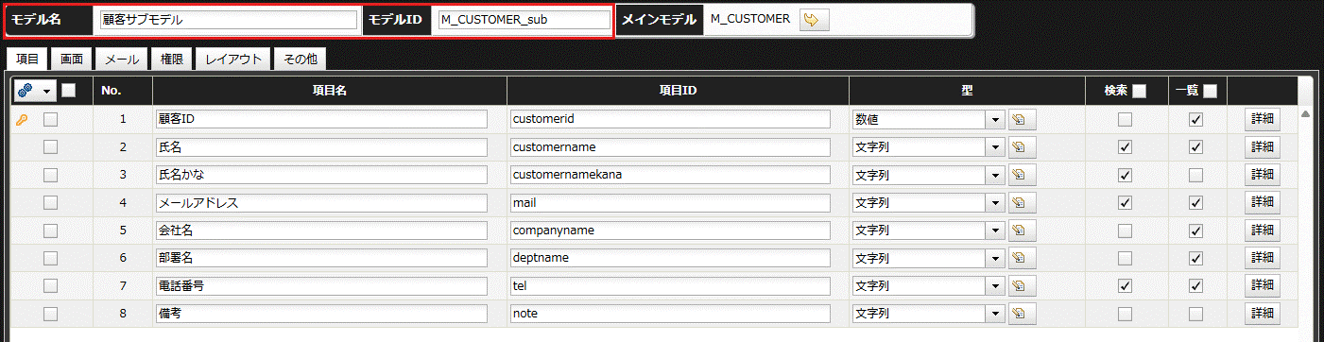Click the 詳細 button for the 氏名 row
The image size is (1324, 342).
point(1263,147)
